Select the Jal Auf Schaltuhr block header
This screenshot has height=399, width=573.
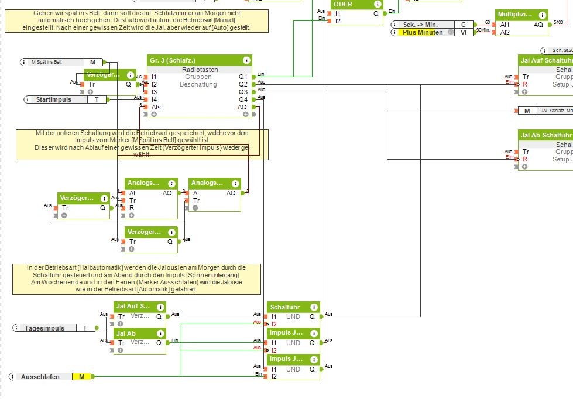(545, 60)
